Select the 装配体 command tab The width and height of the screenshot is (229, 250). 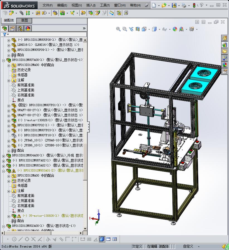[x=9, y=20]
